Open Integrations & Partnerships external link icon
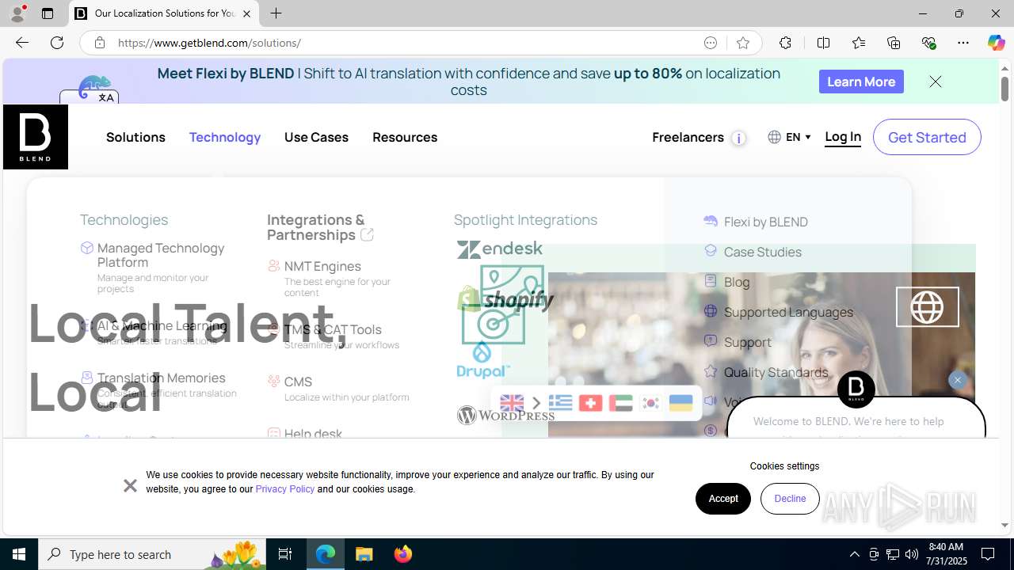The width and height of the screenshot is (1014, 570). [367, 234]
